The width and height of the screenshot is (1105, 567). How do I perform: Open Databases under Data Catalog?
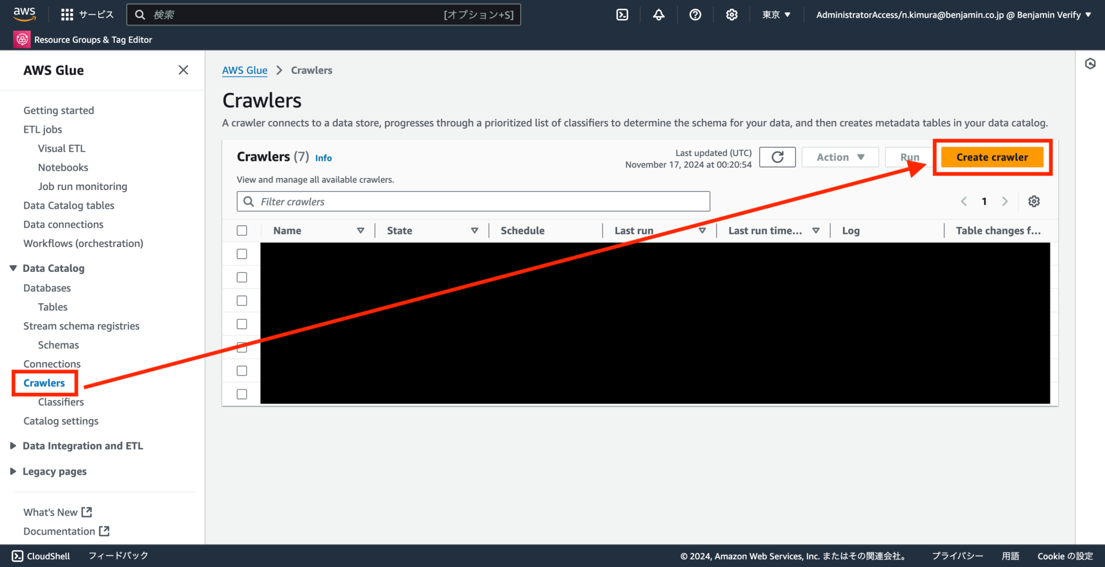(47, 288)
